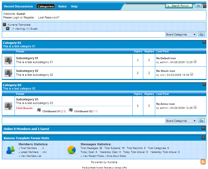208x169 pixels.
Task: Click the Kunena Template home square icon
Action: pyautogui.click(x=5, y=25)
